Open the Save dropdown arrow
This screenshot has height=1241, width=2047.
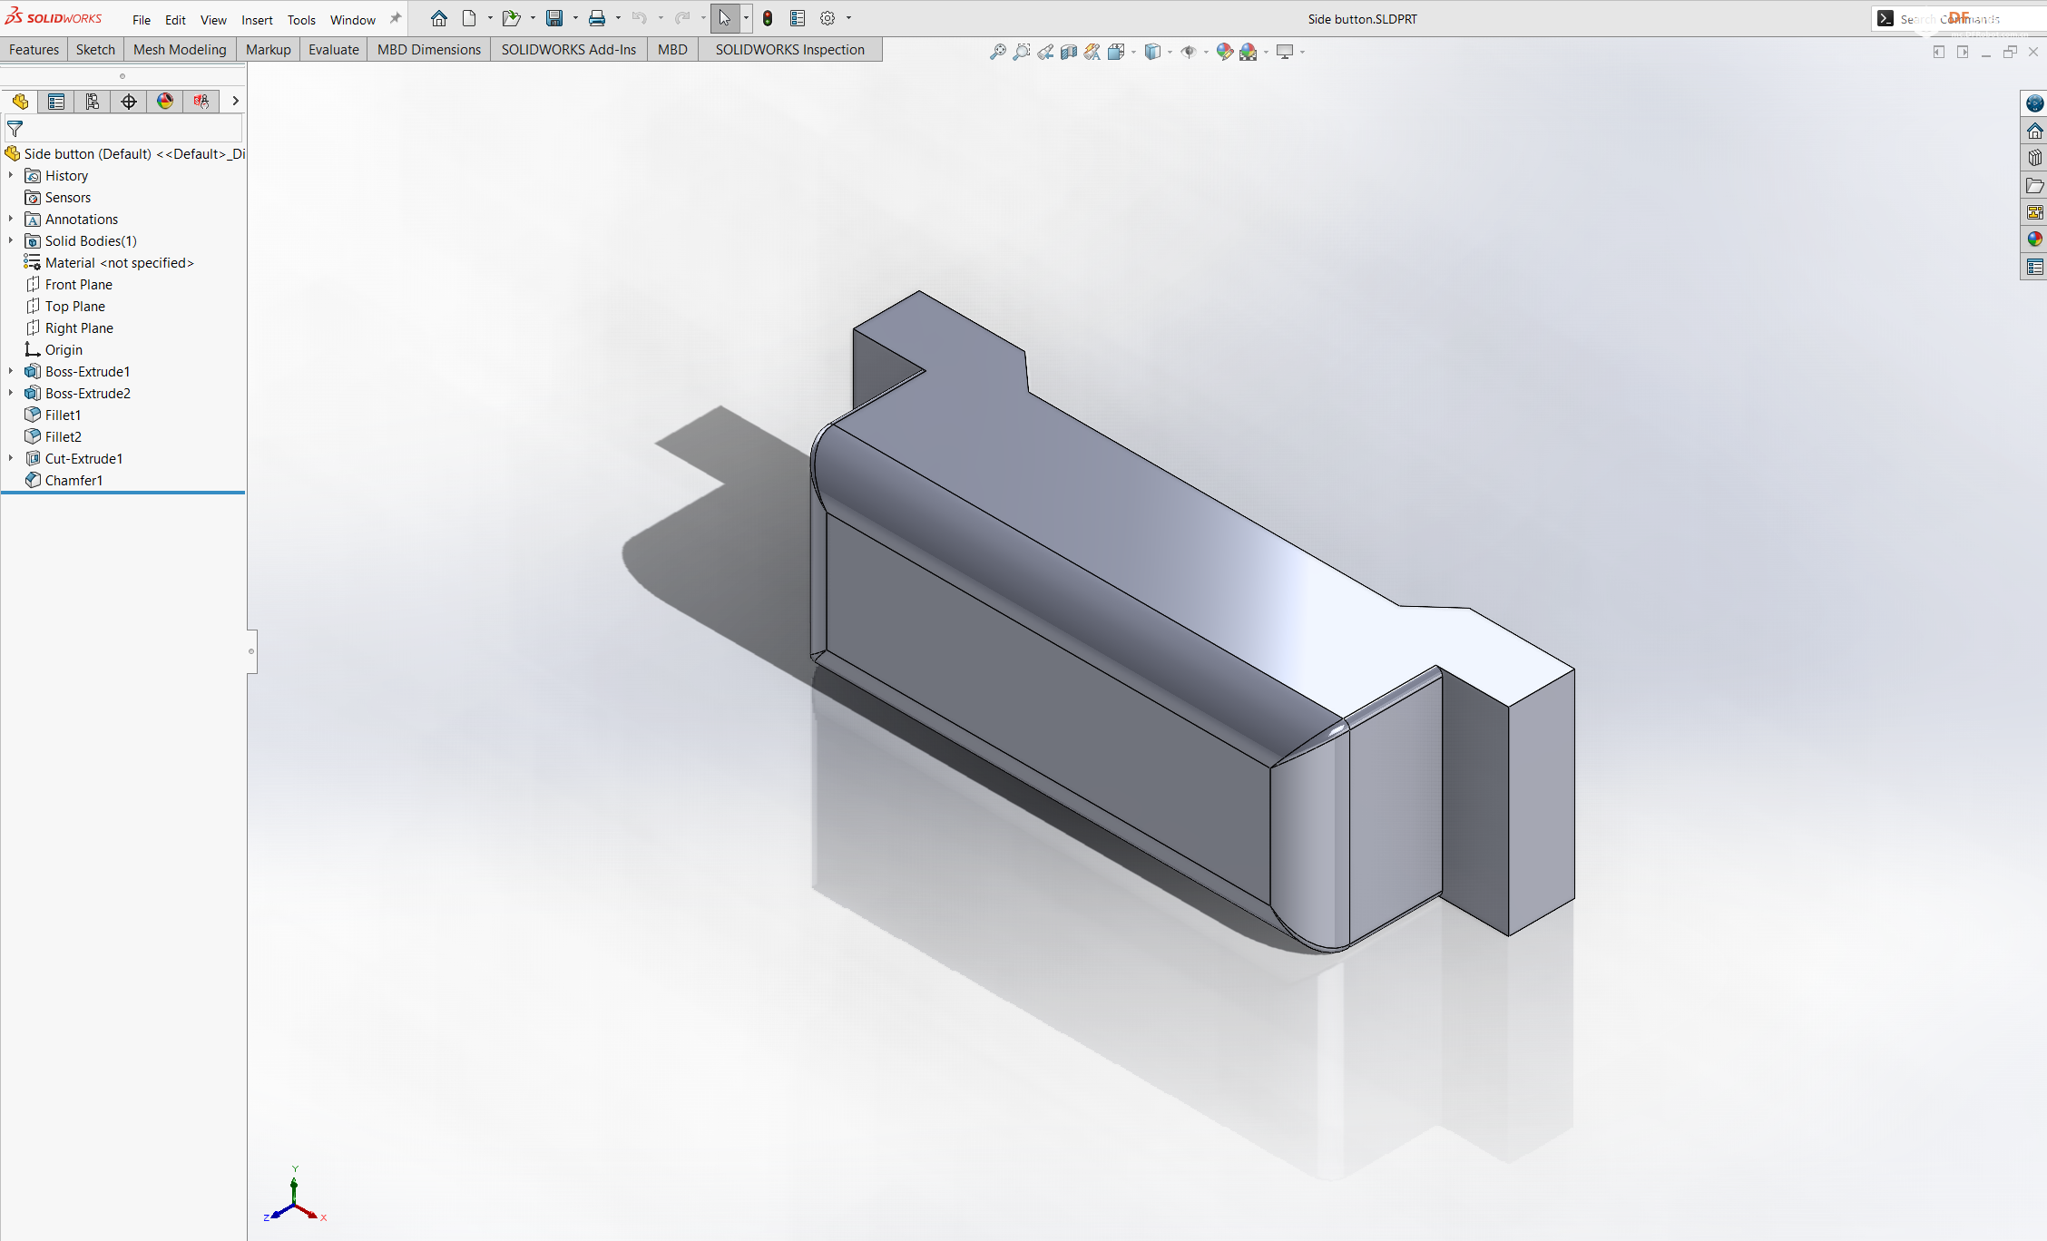pyautogui.click(x=575, y=18)
